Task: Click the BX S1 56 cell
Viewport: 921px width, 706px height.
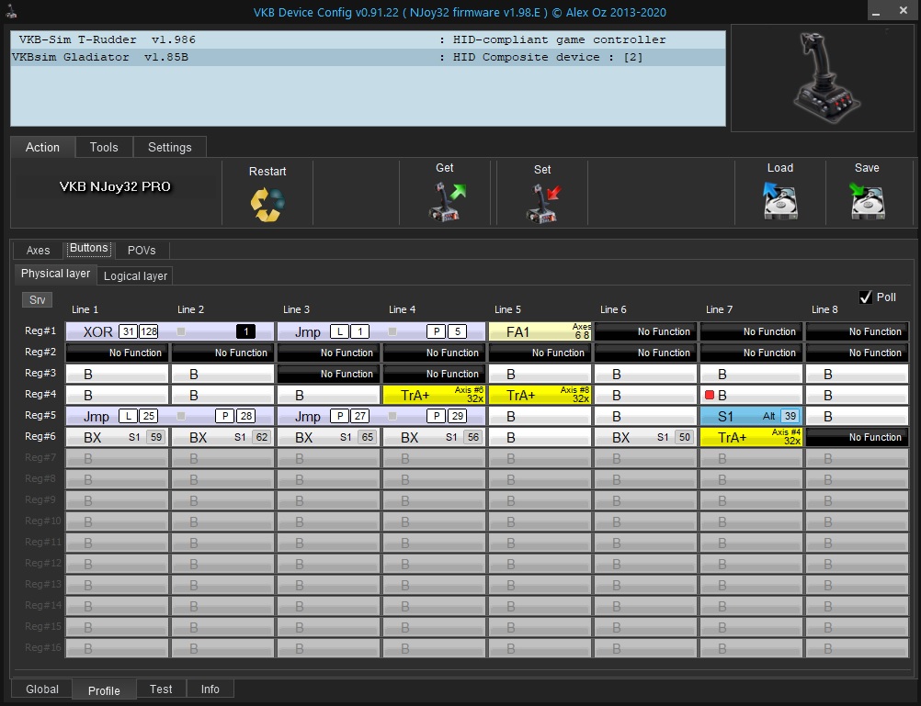Action: [x=434, y=437]
